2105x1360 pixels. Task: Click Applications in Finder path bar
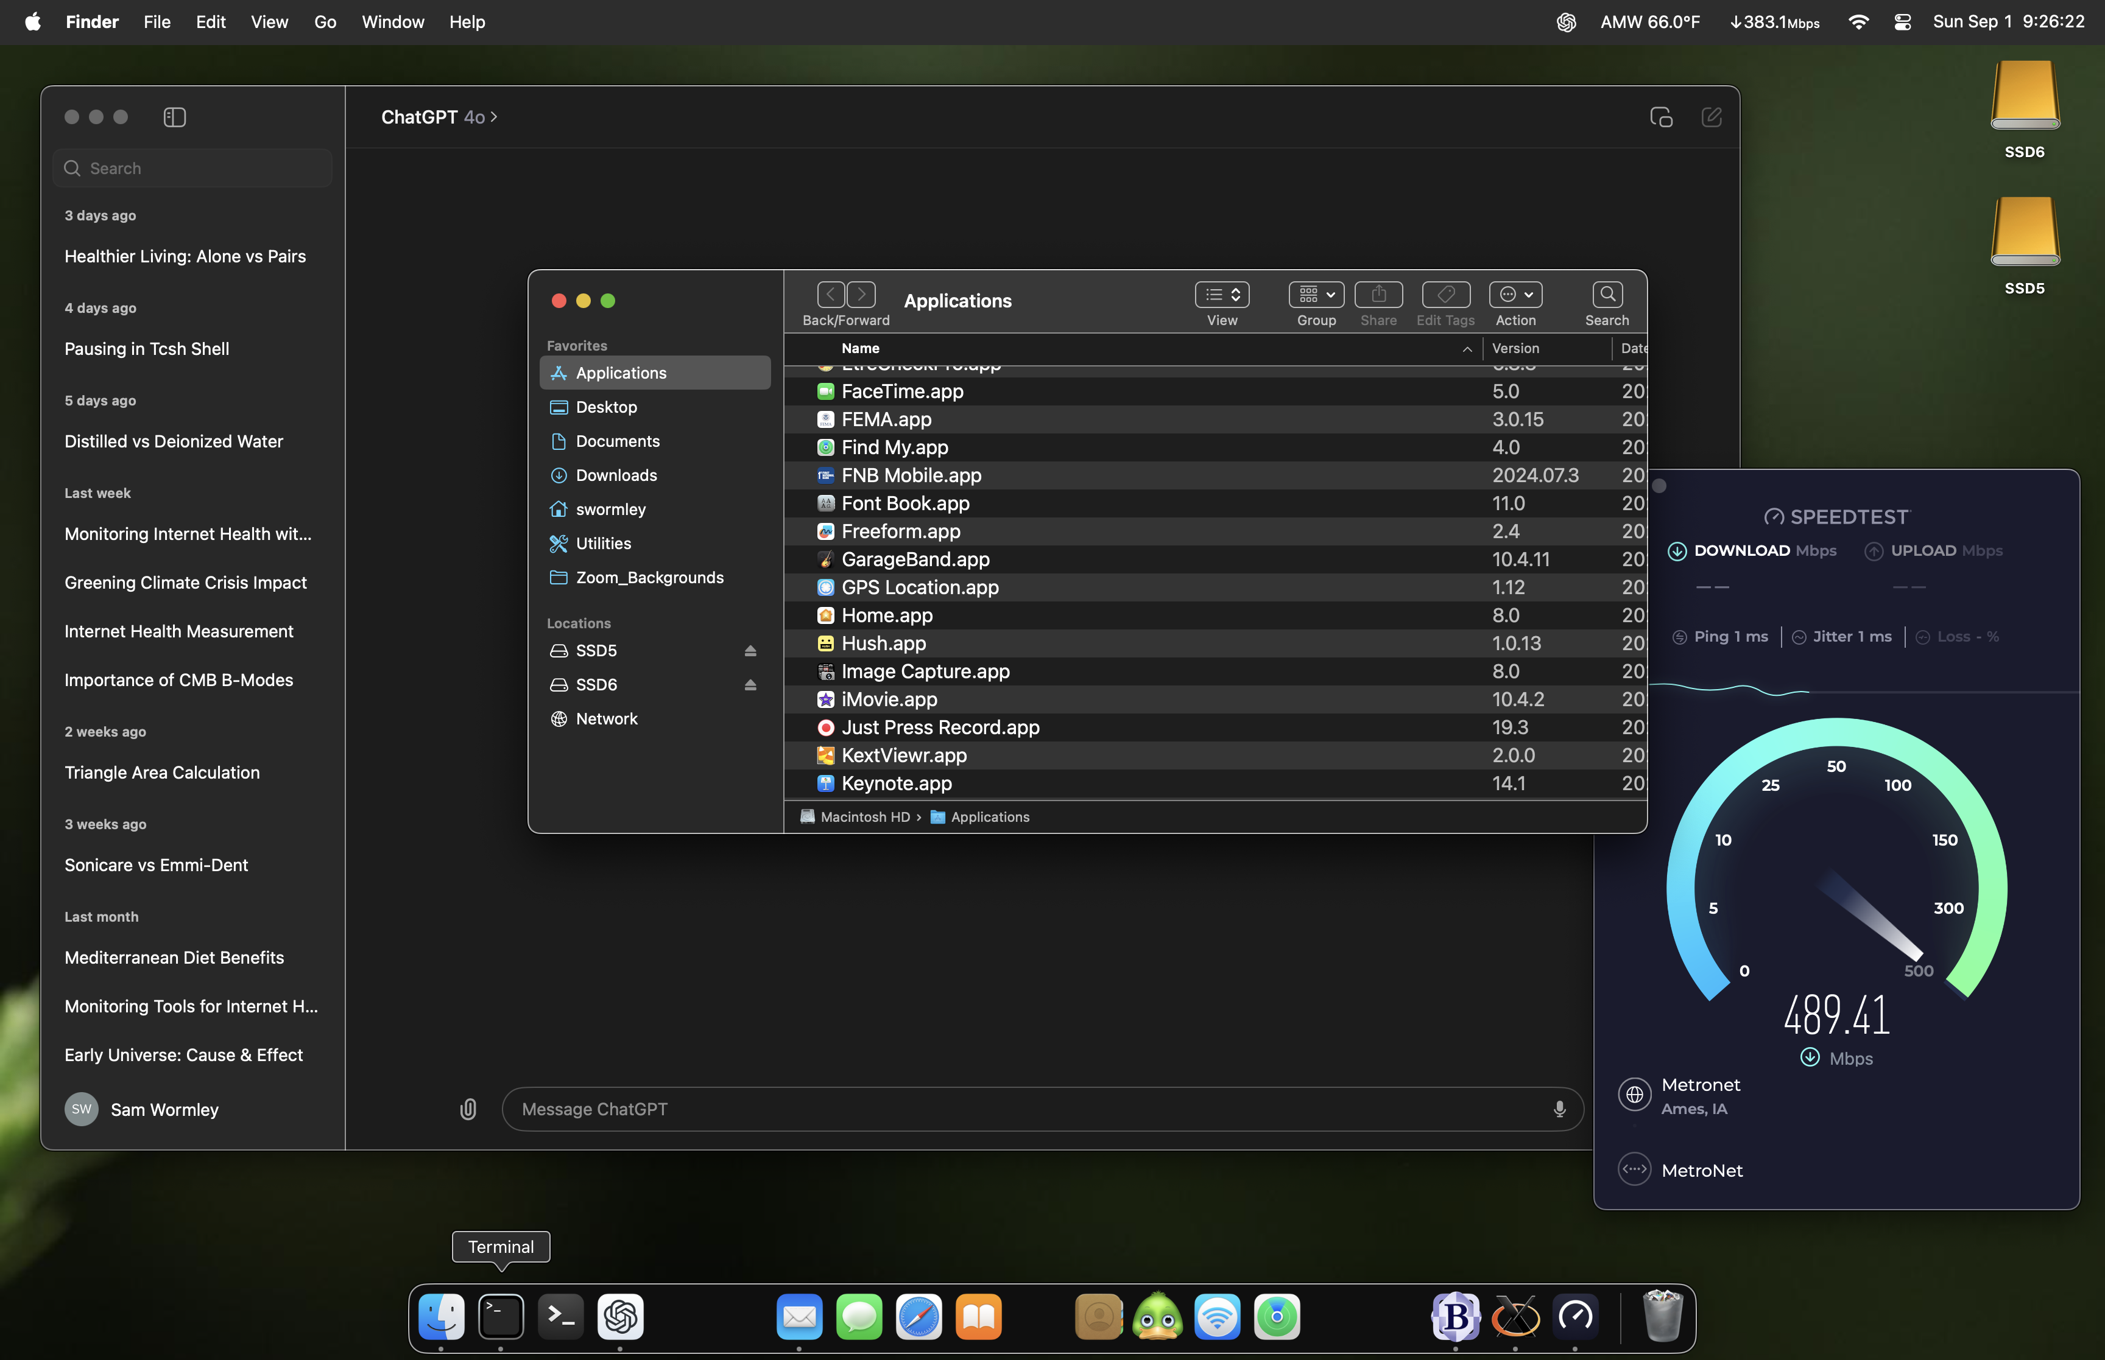979,817
